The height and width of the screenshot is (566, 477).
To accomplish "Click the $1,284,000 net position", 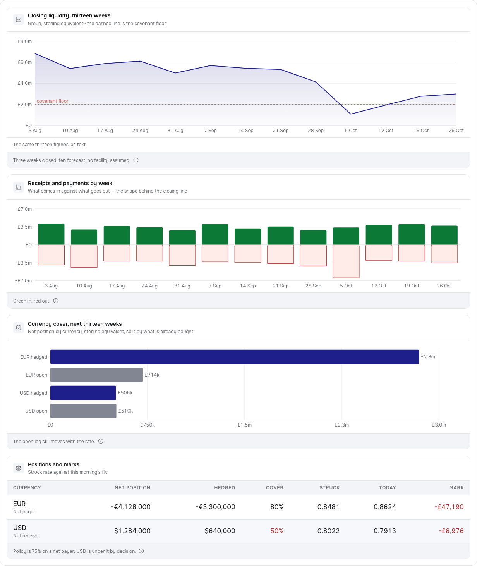I will (132, 531).
